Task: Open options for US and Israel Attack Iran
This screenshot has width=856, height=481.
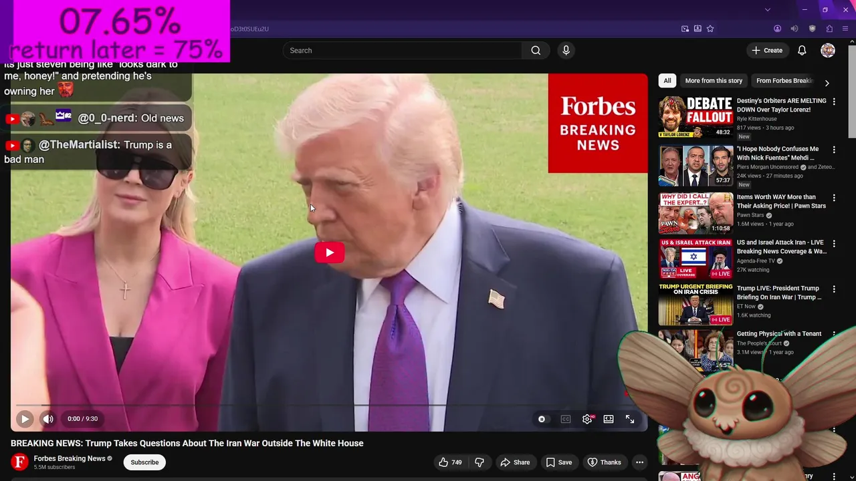Action: 833,243
